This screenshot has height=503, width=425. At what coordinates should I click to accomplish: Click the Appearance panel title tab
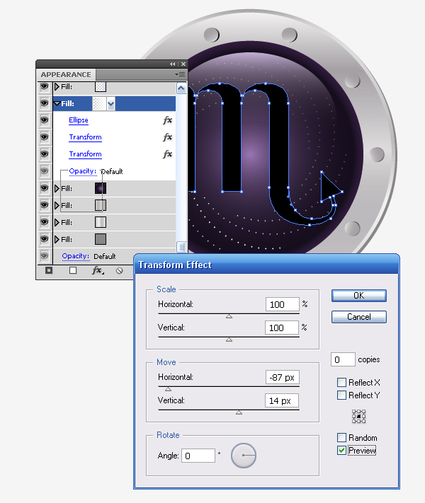[66, 75]
